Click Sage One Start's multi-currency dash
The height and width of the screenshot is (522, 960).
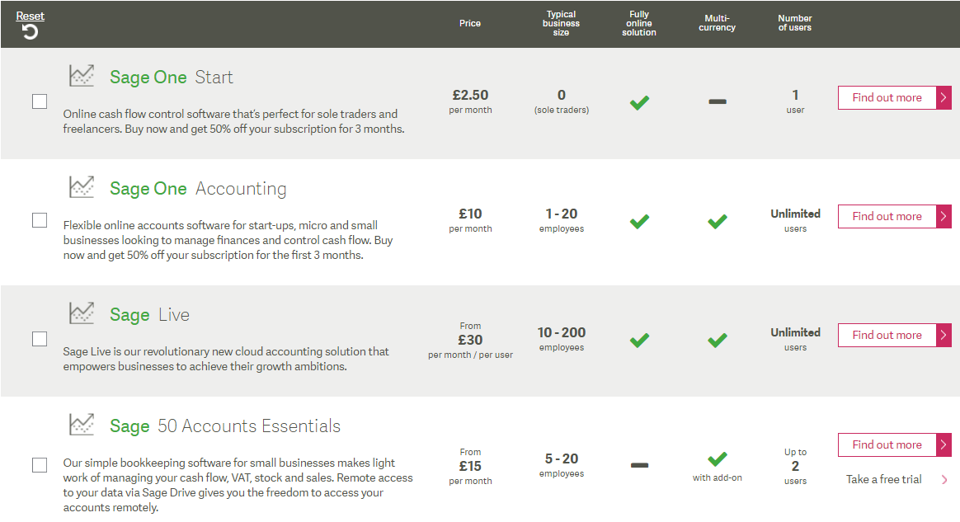click(x=717, y=101)
